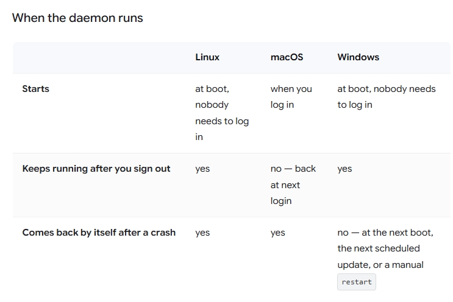
Task: Select the Windows column header
Action: point(358,57)
